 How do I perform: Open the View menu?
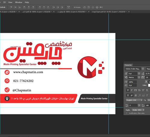pyautogui.click(x=10, y=2)
